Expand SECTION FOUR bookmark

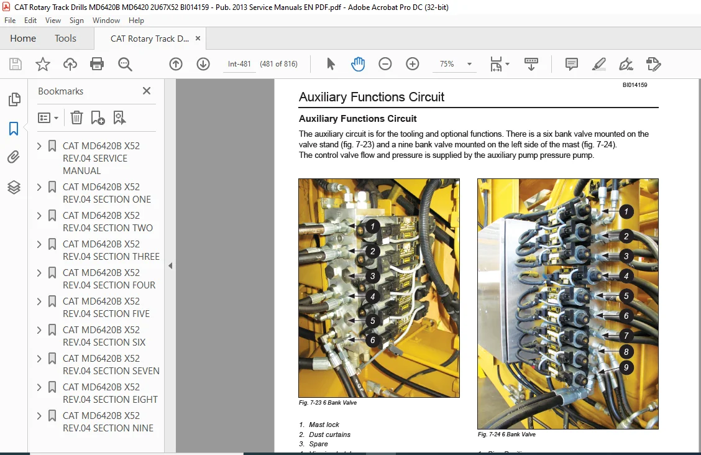coord(39,273)
